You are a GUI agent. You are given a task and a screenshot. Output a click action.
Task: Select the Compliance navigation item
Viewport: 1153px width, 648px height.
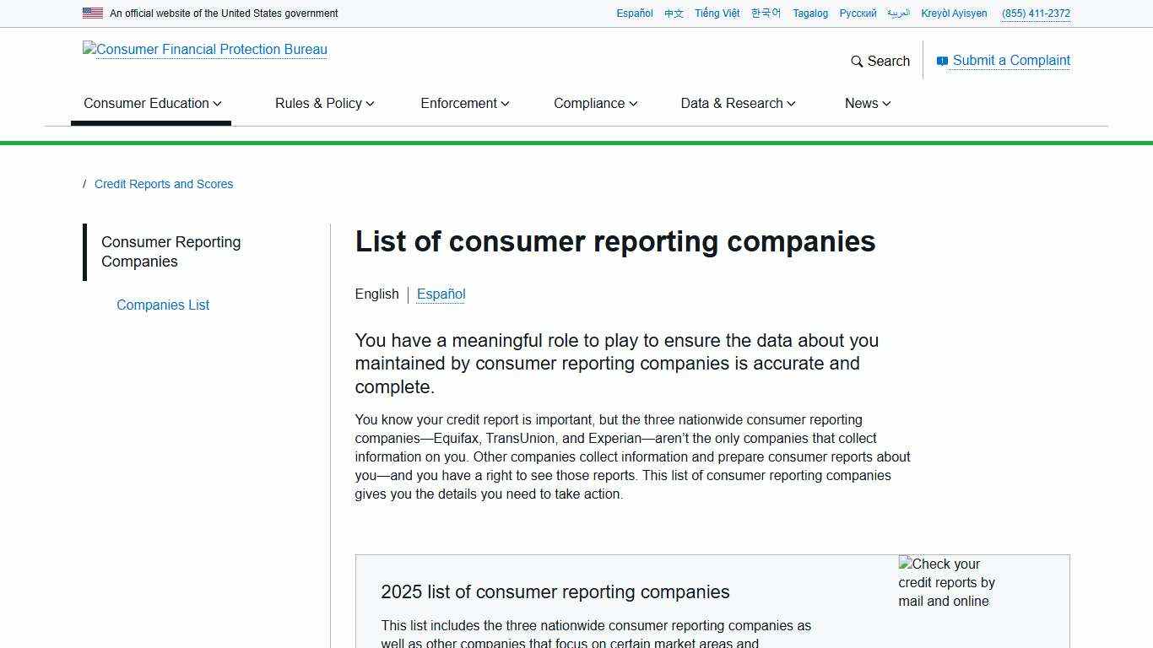(x=594, y=103)
